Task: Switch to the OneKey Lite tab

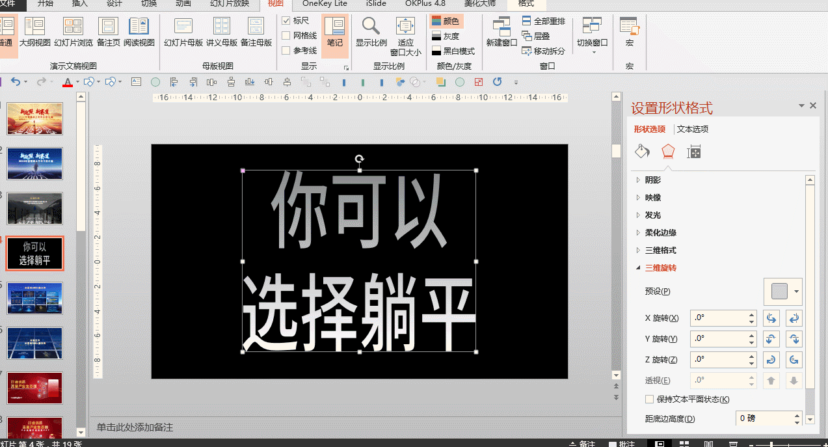Action: coord(324,4)
